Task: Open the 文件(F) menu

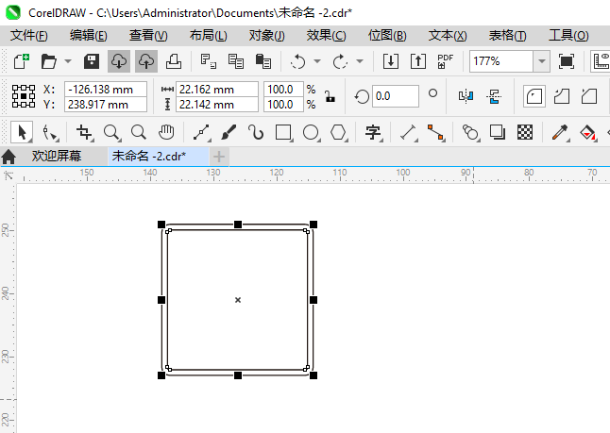Action: [x=28, y=36]
